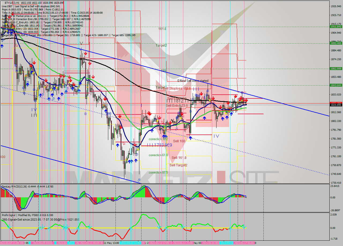Click '0 New Sell wave started' text
The width and height of the screenshot is (343, 246).
193,81
